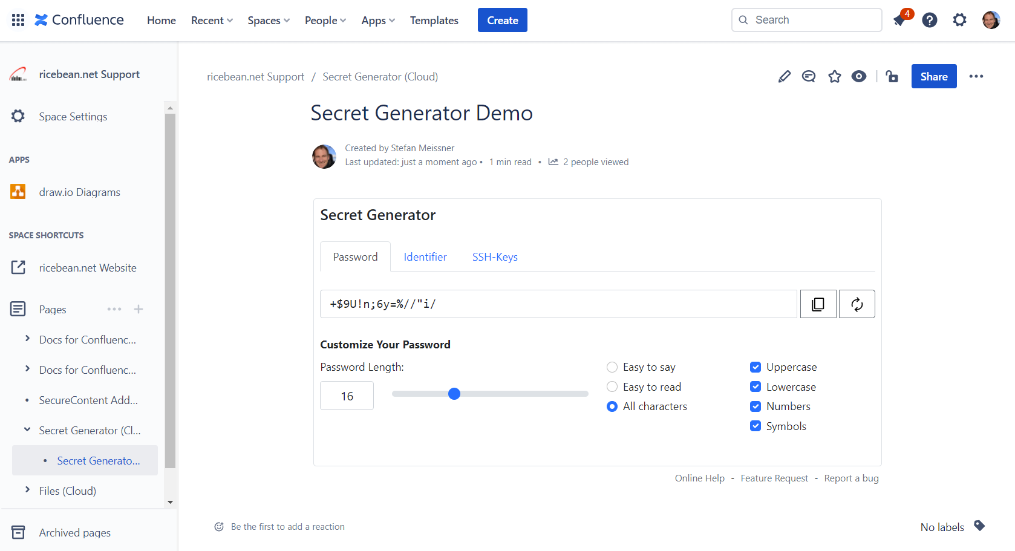Open the draw.io Diagrams app icon
Screen dimensions: 1015x551
click(18, 192)
